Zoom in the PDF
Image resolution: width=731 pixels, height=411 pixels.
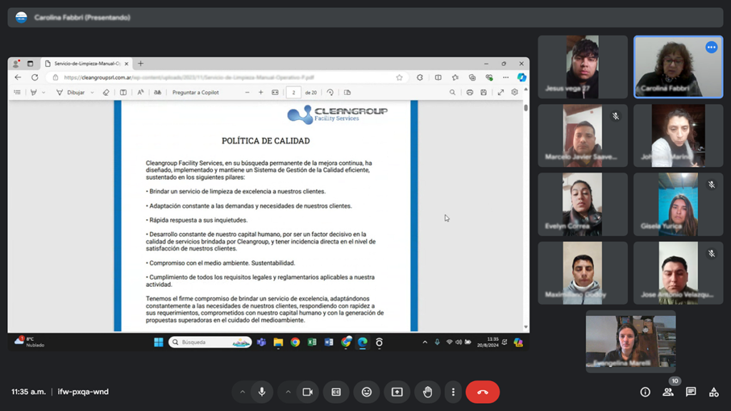point(261,92)
